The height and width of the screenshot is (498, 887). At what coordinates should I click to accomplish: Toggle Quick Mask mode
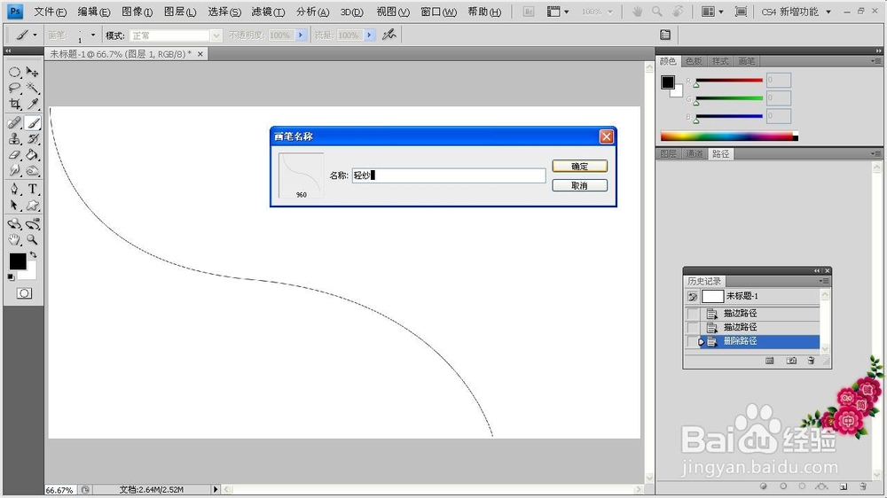click(24, 293)
